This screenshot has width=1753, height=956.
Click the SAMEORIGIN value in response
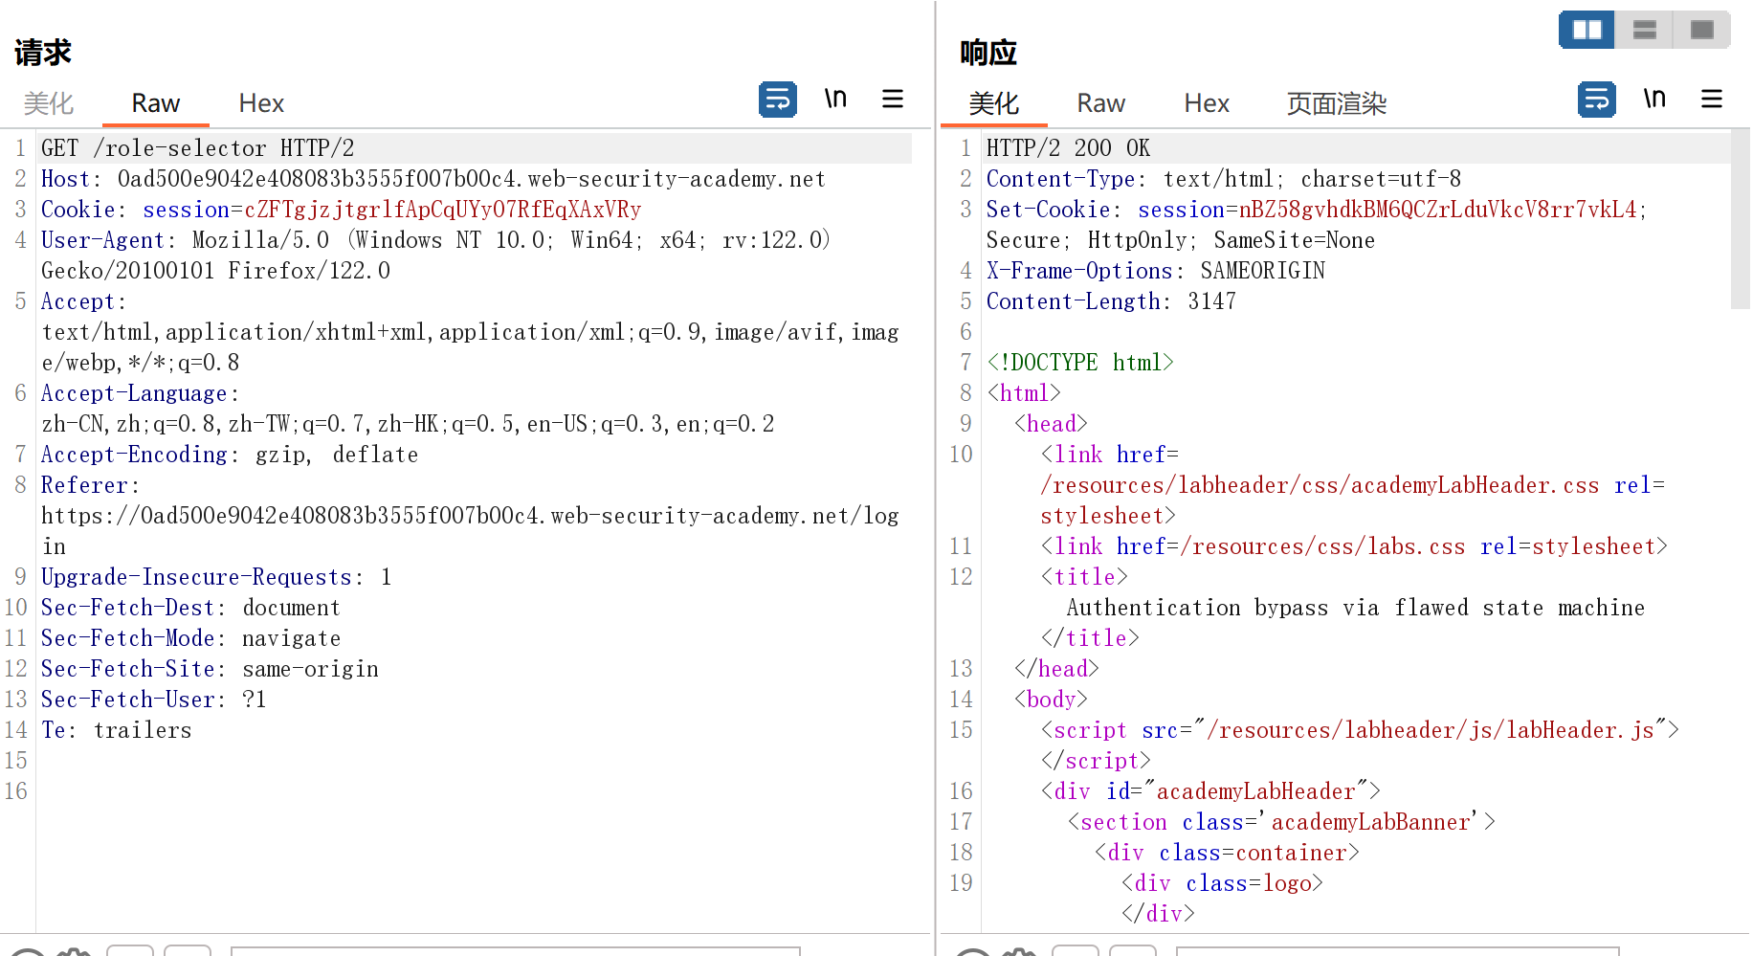click(x=1263, y=271)
